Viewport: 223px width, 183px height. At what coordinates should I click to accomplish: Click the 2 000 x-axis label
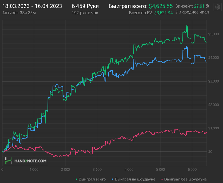pos(66,170)
